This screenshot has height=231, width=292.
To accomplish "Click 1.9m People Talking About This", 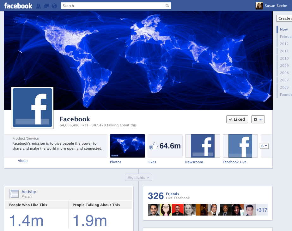I will tap(90, 221).
